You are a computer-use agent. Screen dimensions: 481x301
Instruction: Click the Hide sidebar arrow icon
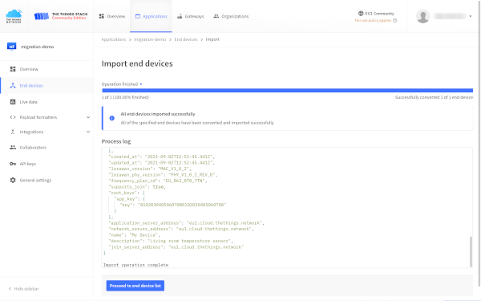pos(10,289)
